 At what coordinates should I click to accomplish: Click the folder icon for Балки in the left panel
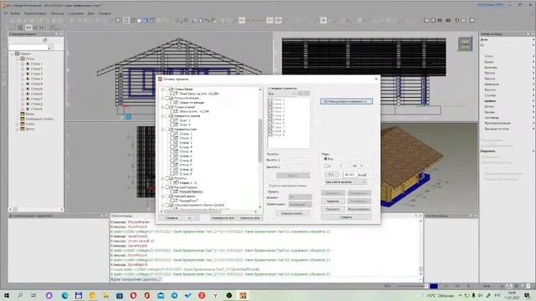pos(23,114)
